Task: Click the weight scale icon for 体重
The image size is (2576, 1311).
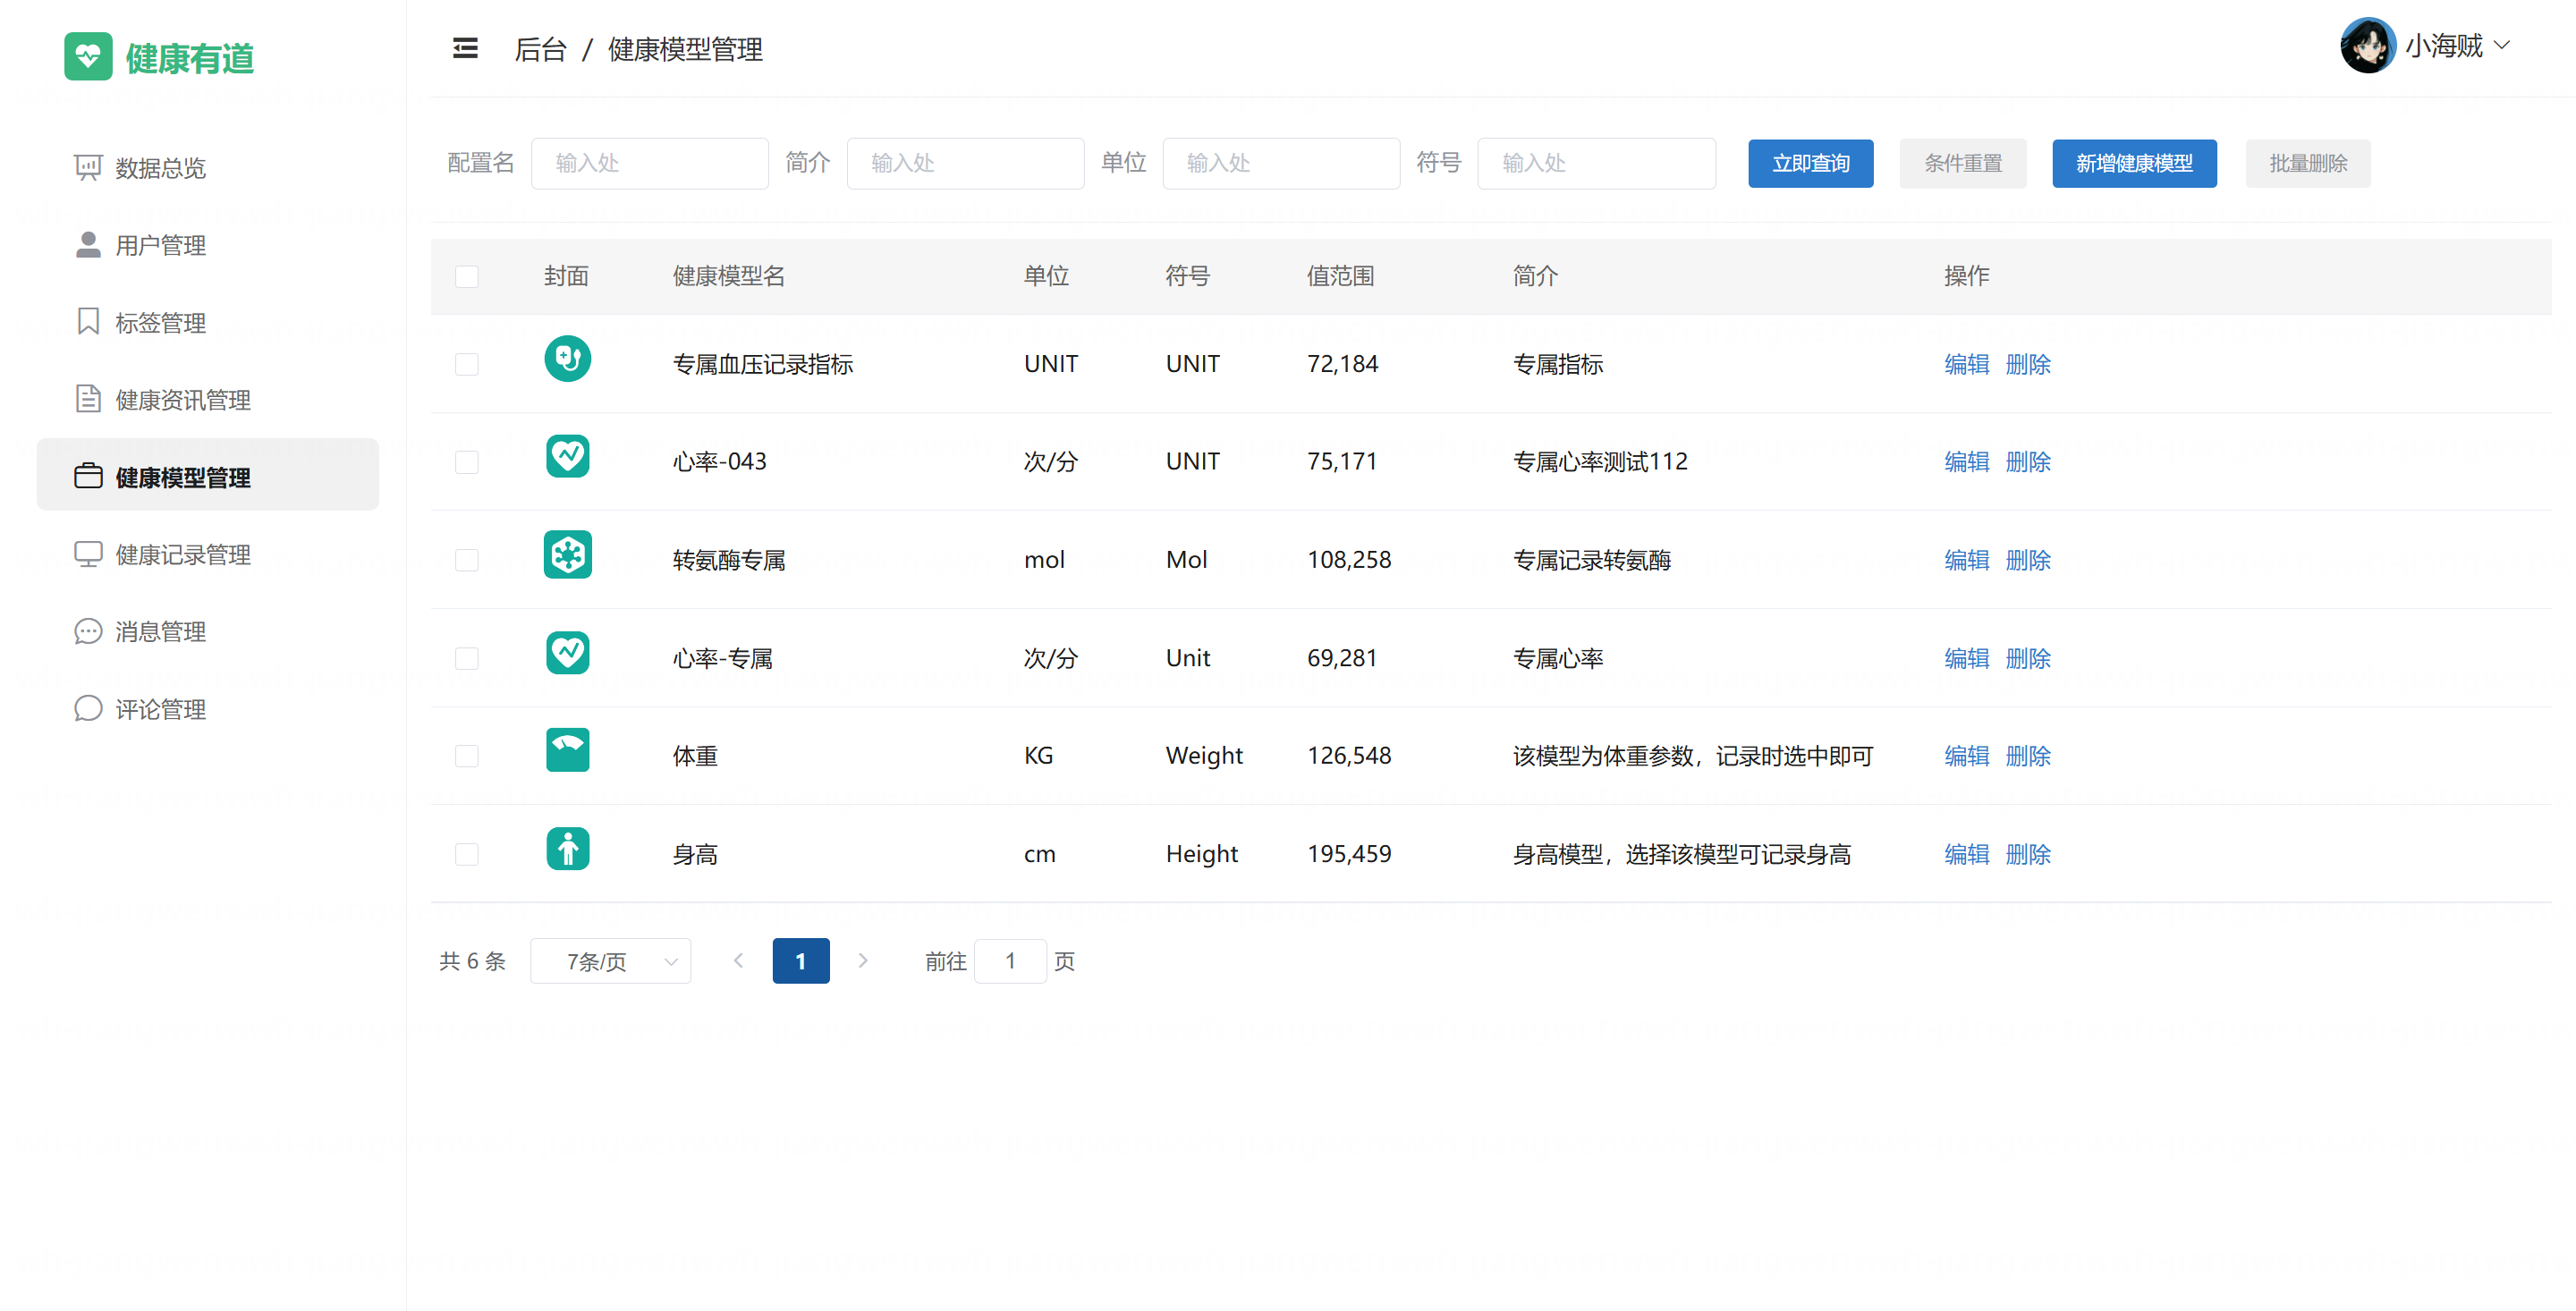Action: click(567, 751)
